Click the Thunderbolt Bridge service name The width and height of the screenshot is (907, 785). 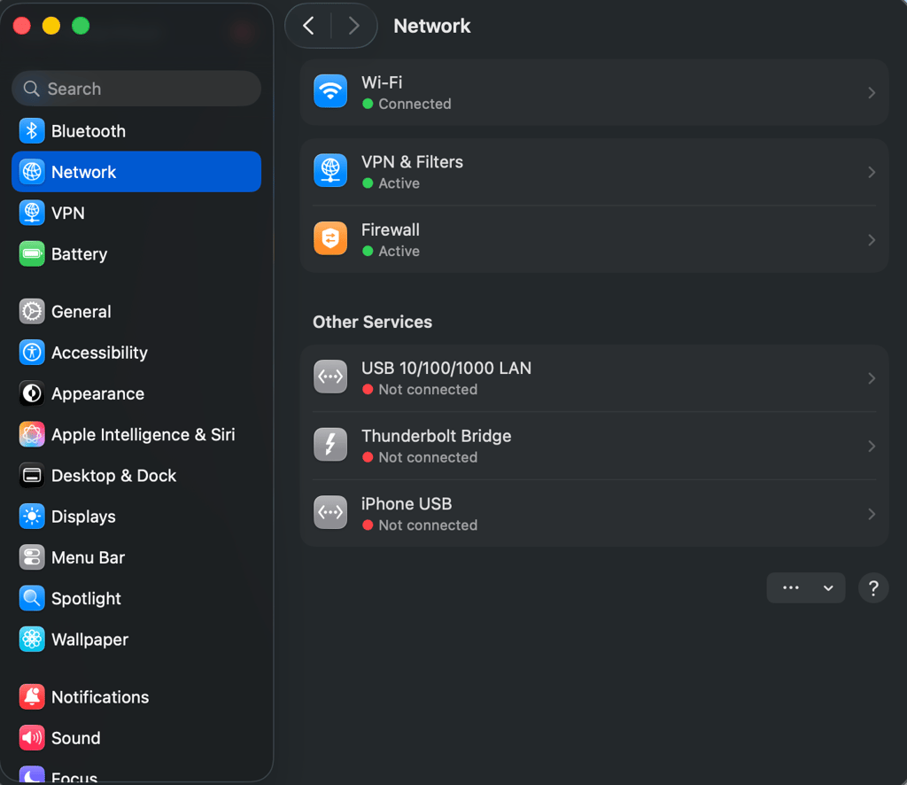436,436
